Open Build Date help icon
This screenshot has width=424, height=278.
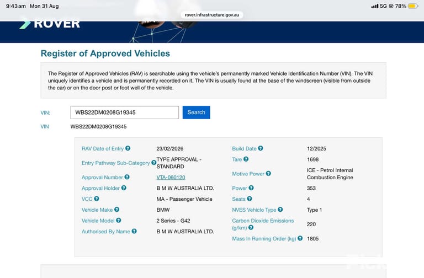[261, 148]
